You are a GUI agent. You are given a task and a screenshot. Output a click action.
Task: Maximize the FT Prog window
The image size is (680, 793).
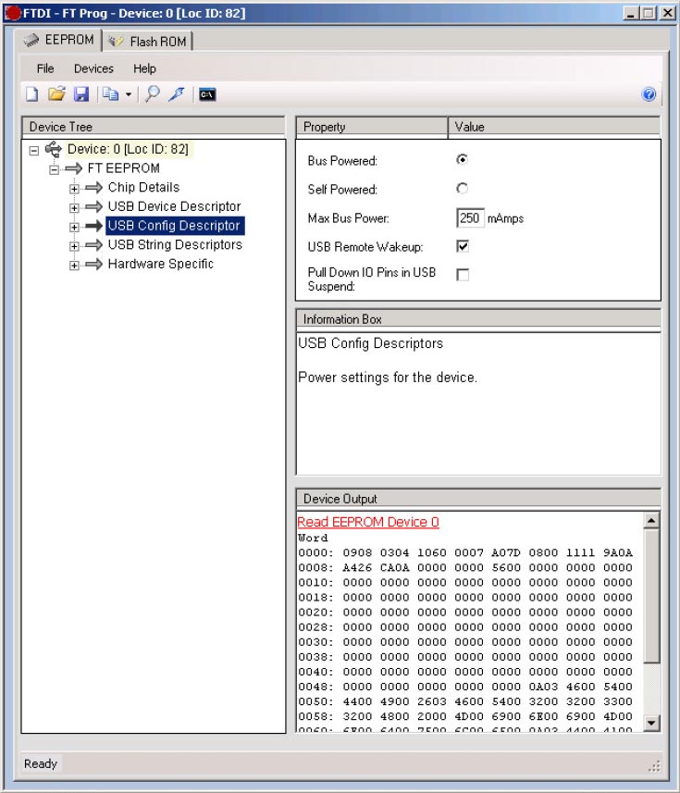(649, 13)
